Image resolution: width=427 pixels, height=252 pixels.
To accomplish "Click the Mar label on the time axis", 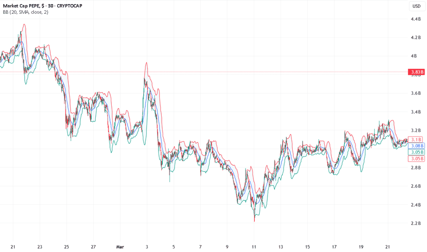I will (x=120, y=247).
